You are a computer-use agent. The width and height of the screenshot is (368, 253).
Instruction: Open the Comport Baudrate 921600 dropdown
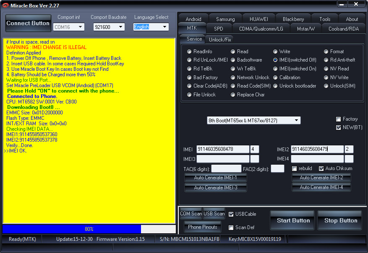[109, 27]
